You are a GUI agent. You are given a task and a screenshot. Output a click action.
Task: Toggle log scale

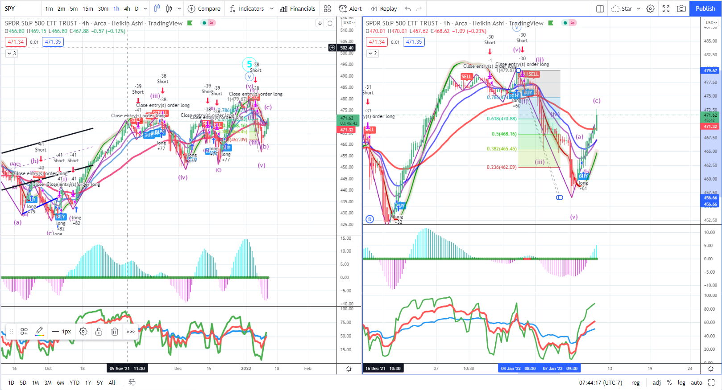681,382
